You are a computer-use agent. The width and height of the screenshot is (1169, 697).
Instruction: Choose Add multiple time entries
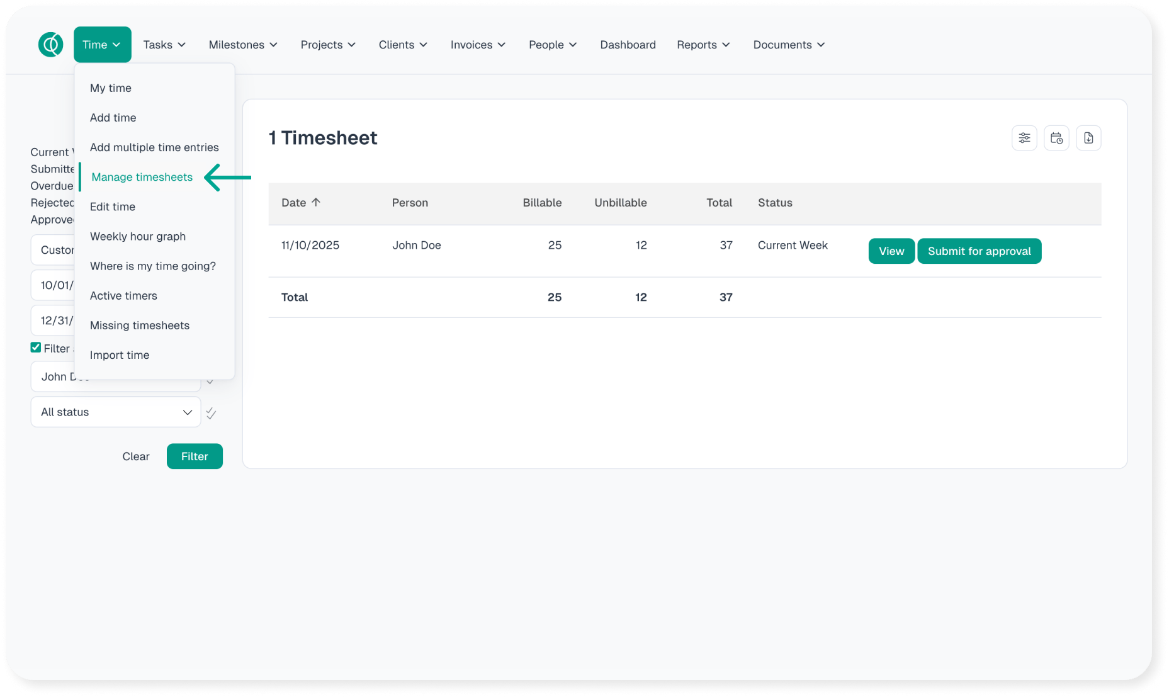click(154, 147)
